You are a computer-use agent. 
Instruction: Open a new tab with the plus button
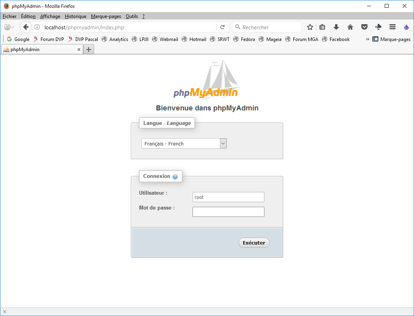(x=89, y=50)
